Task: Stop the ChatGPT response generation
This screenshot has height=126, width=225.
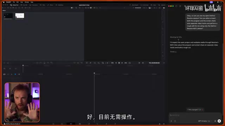Action: tap(219, 121)
